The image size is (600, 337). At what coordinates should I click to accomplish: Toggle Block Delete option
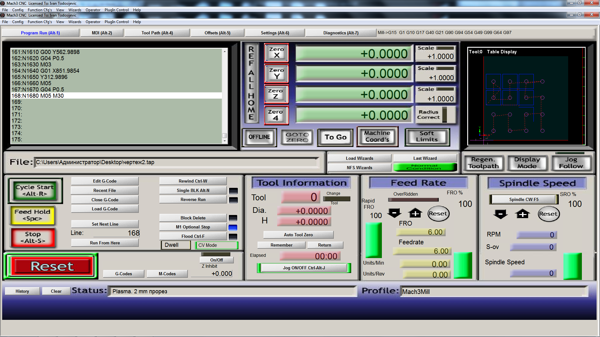click(193, 218)
